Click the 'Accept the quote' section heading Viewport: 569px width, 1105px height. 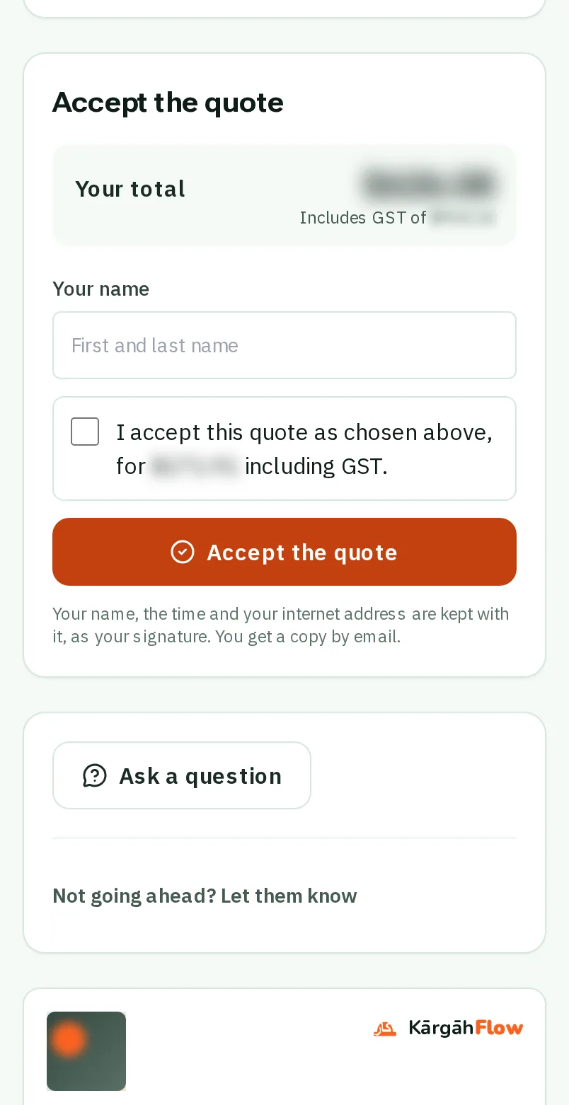(x=168, y=103)
